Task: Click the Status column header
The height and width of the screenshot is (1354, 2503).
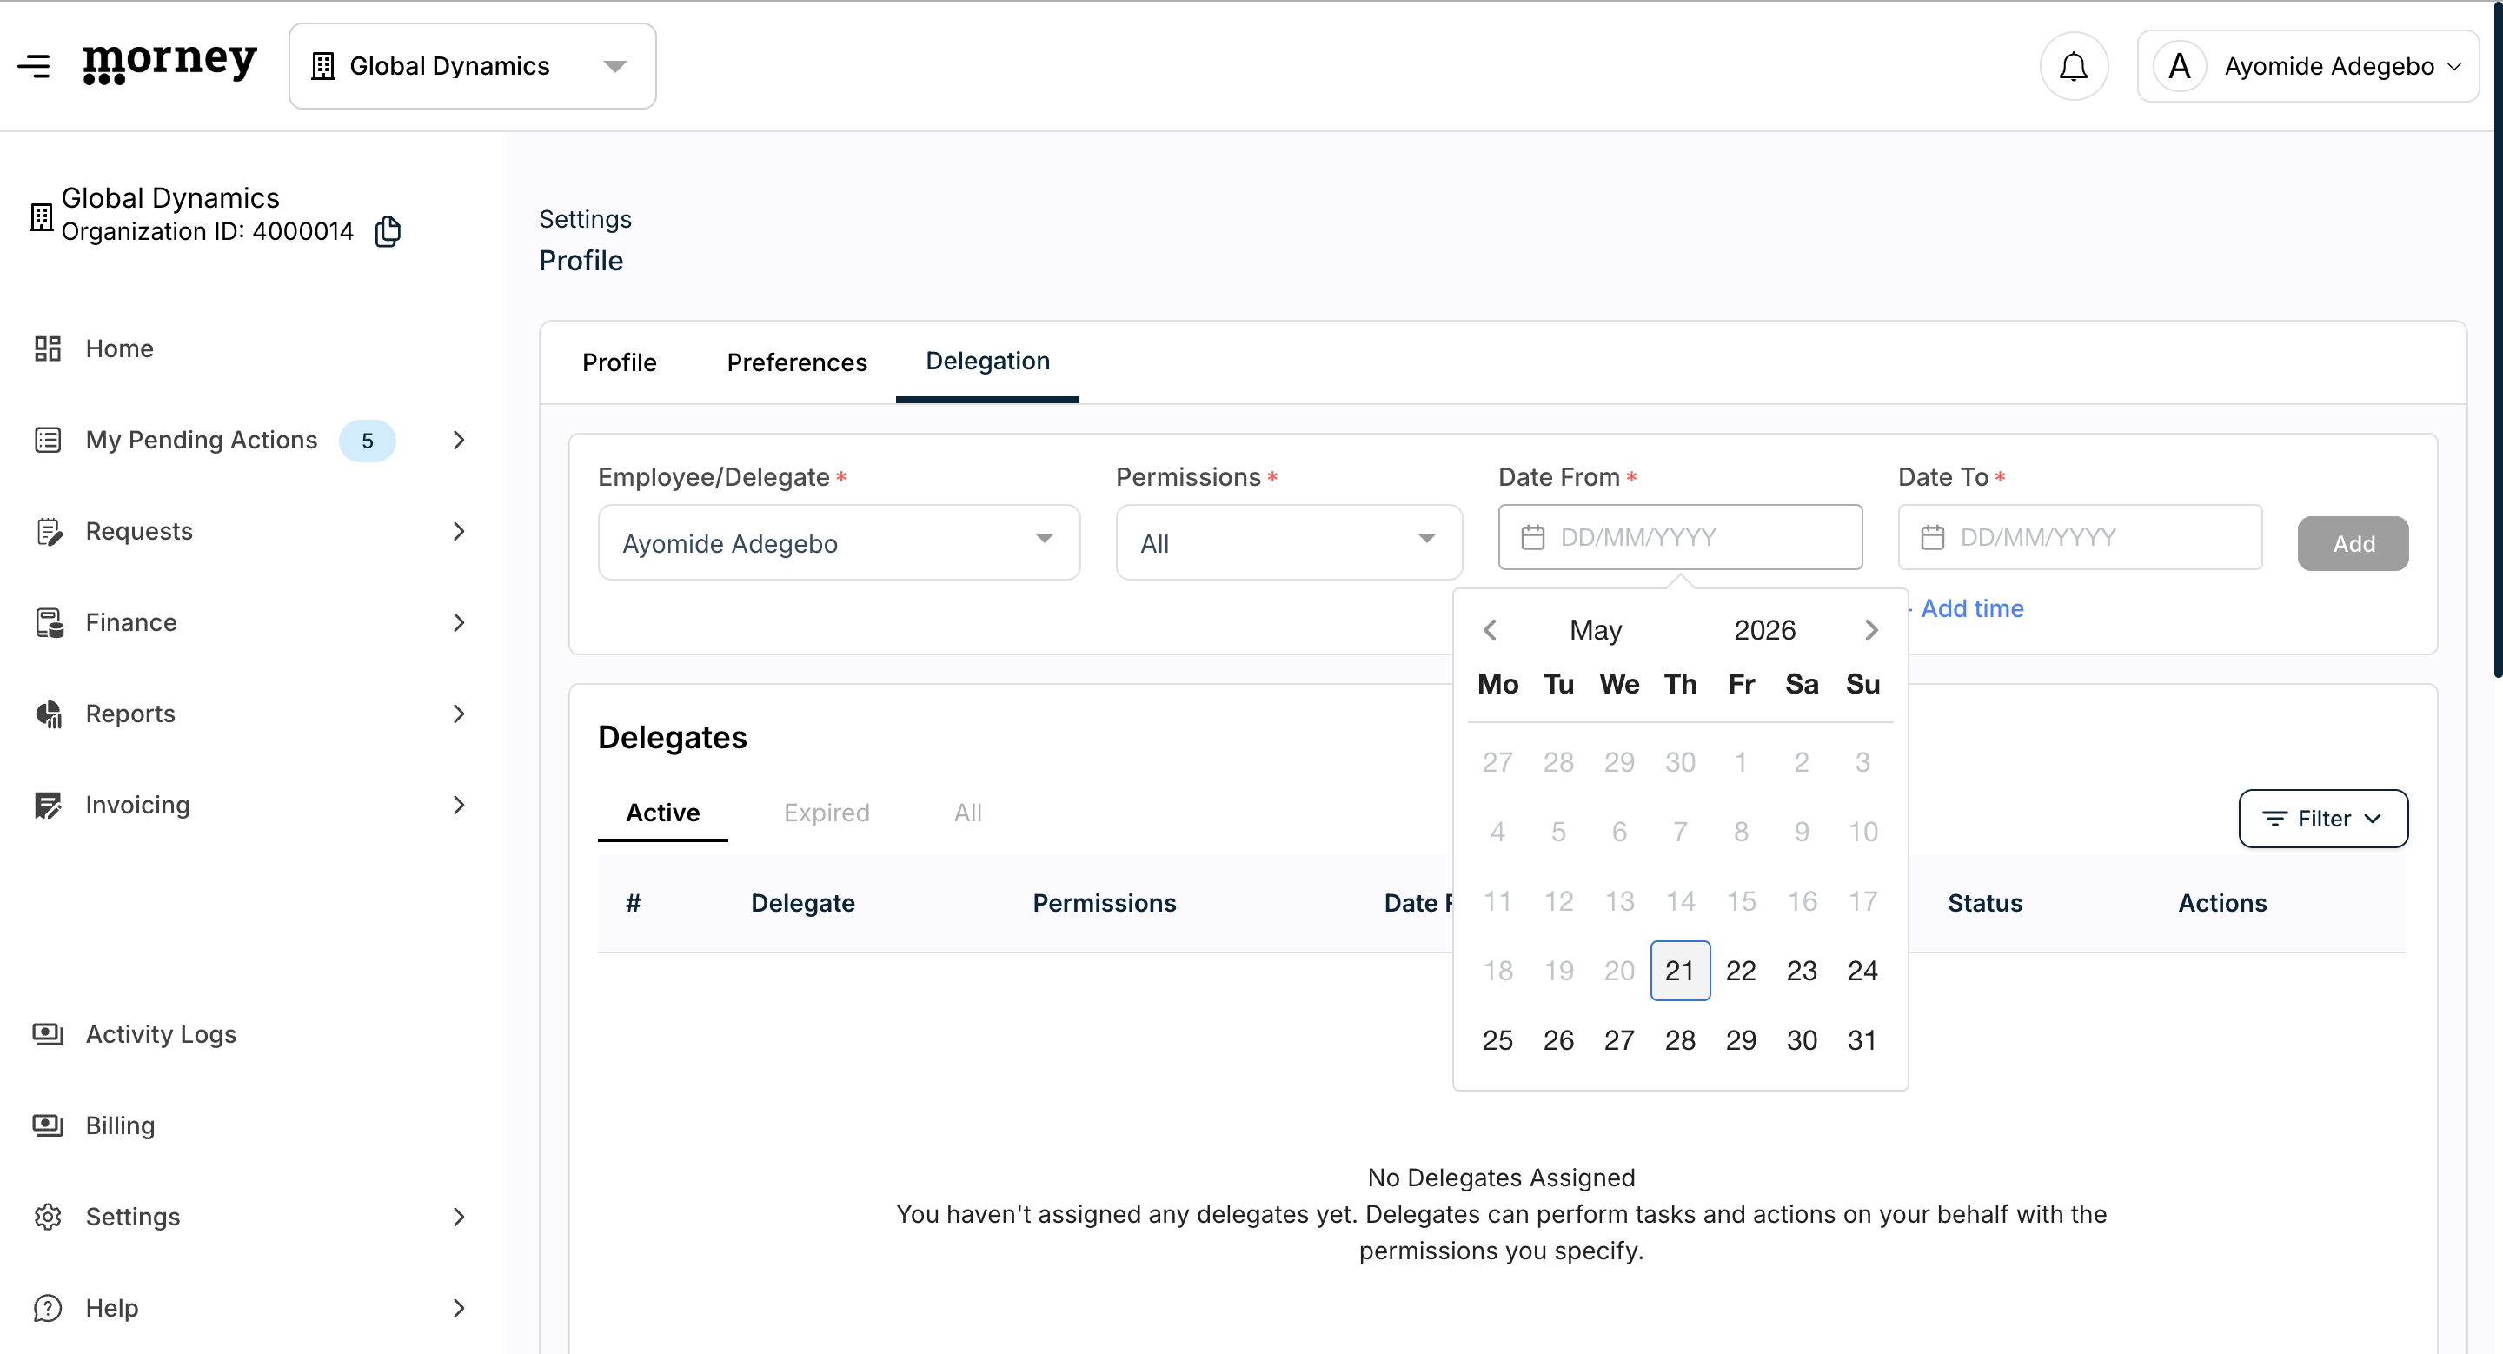Action: coord(1984,903)
